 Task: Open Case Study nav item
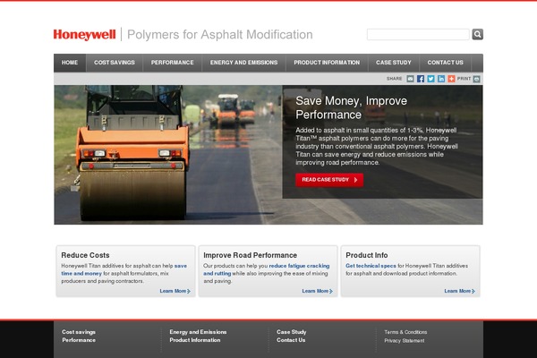394,63
